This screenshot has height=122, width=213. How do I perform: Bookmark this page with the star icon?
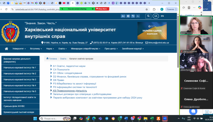(x=147, y=9)
